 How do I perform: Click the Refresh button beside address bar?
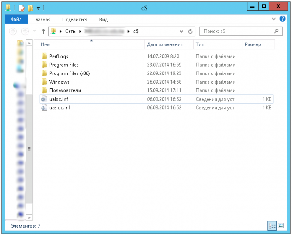190,31
